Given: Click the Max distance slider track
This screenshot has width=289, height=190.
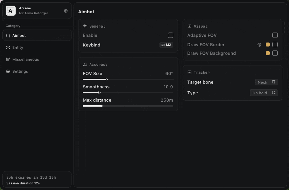Looking at the screenshot, I should 128,106.
